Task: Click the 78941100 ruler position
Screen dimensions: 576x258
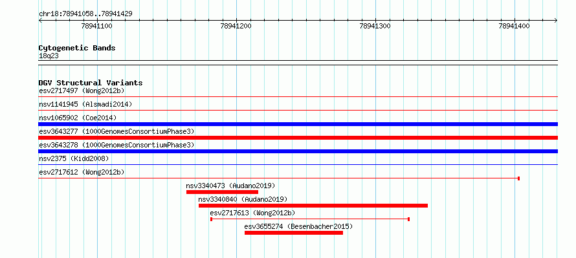Action: pyautogui.click(x=97, y=27)
